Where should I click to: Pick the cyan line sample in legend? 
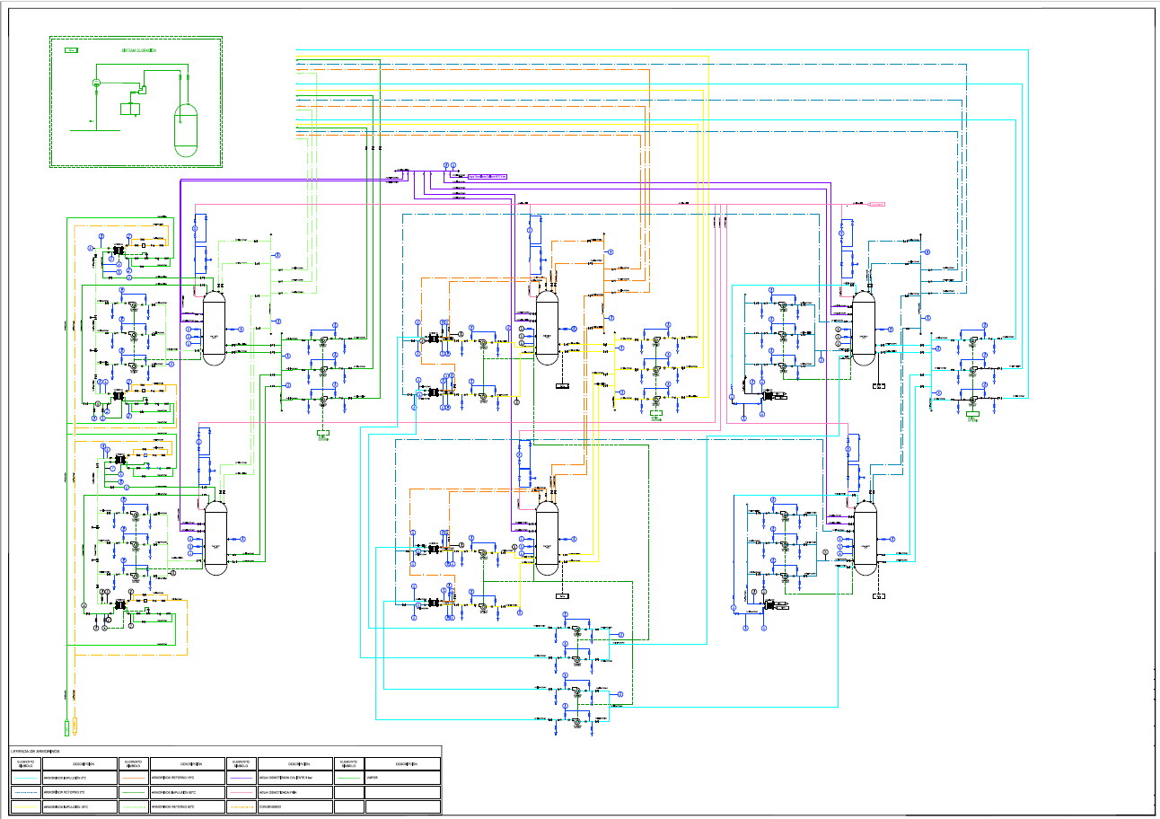[25, 778]
